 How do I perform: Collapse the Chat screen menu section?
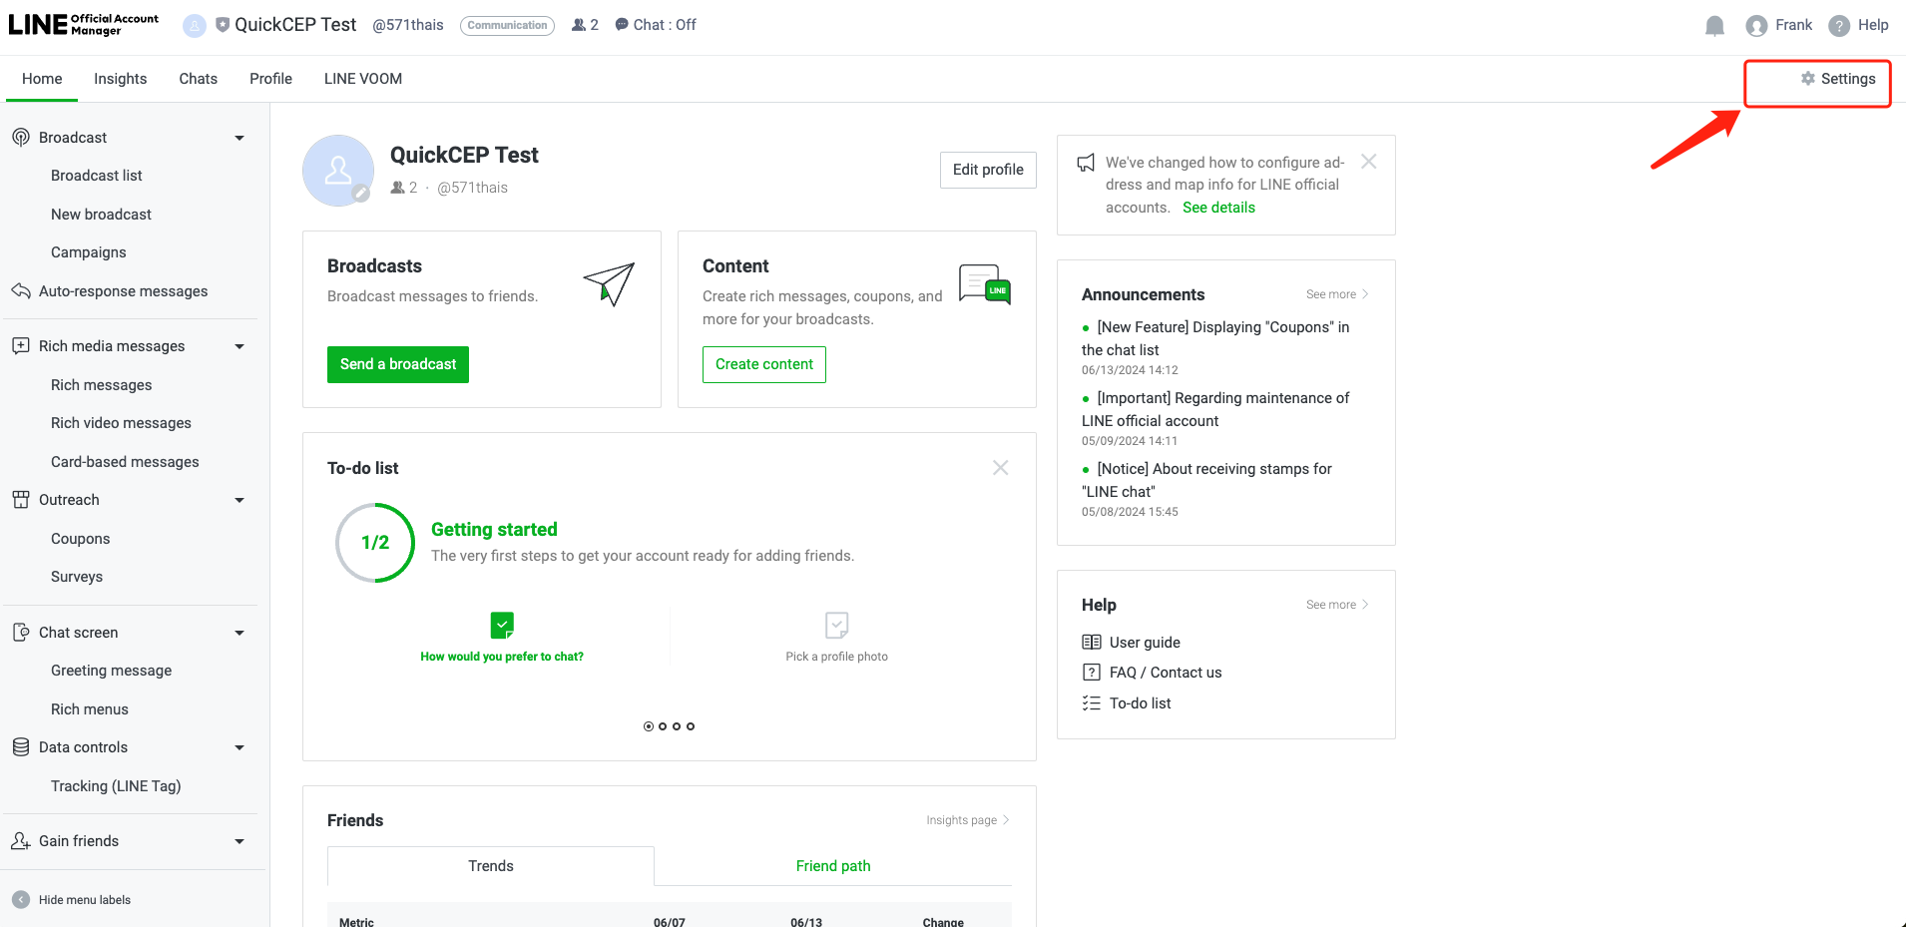(239, 633)
